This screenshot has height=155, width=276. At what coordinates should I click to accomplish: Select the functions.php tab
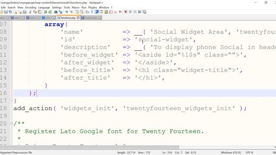pos(68,18)
